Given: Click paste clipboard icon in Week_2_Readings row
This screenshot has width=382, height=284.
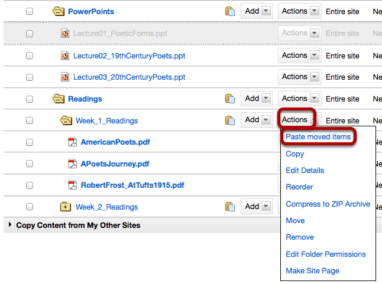Looking at the screenshot, I should 230,207.
